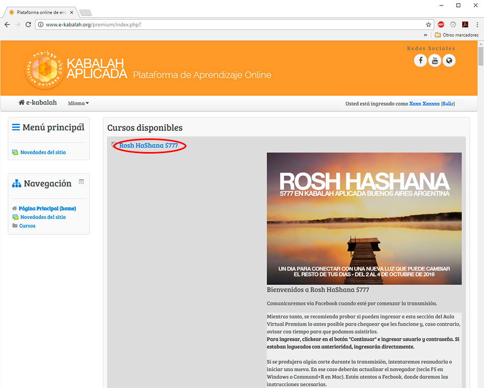484x388 pixels.
Task: Focus the address bar URL field
Action: pyautogui.click(x=234, y=25)
